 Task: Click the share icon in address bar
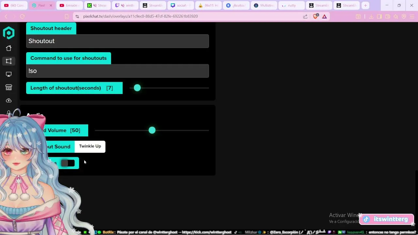305,16
